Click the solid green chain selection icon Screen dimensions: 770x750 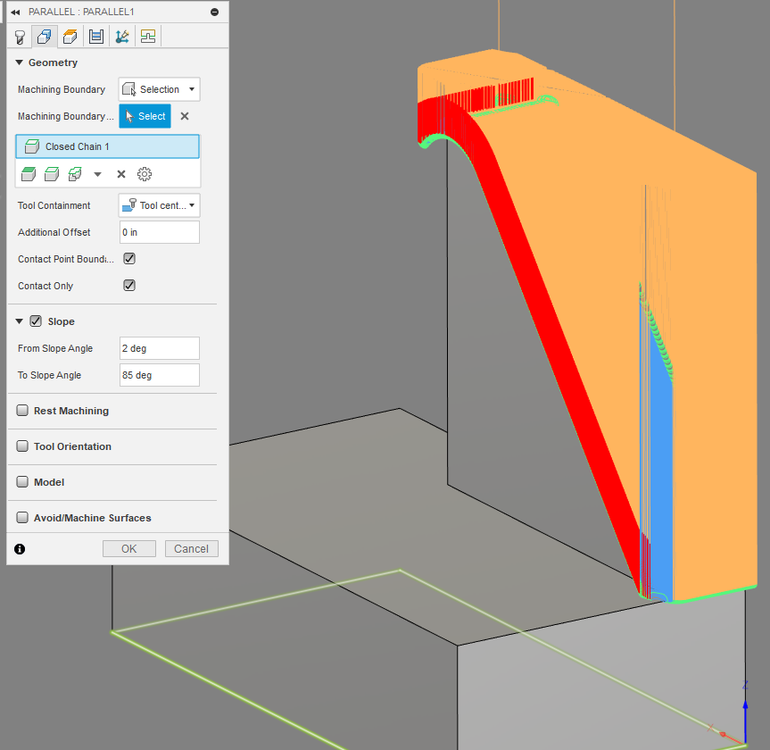pos(28,174)
